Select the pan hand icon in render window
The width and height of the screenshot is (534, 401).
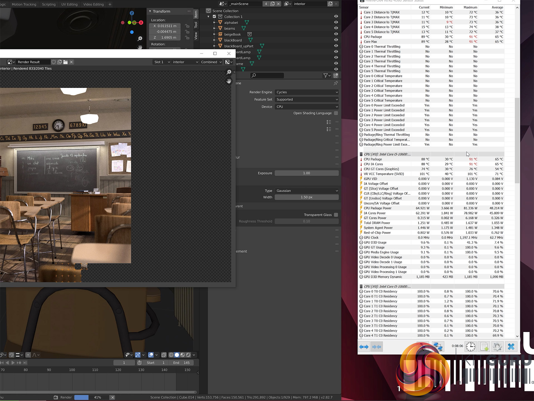point(229,81)
